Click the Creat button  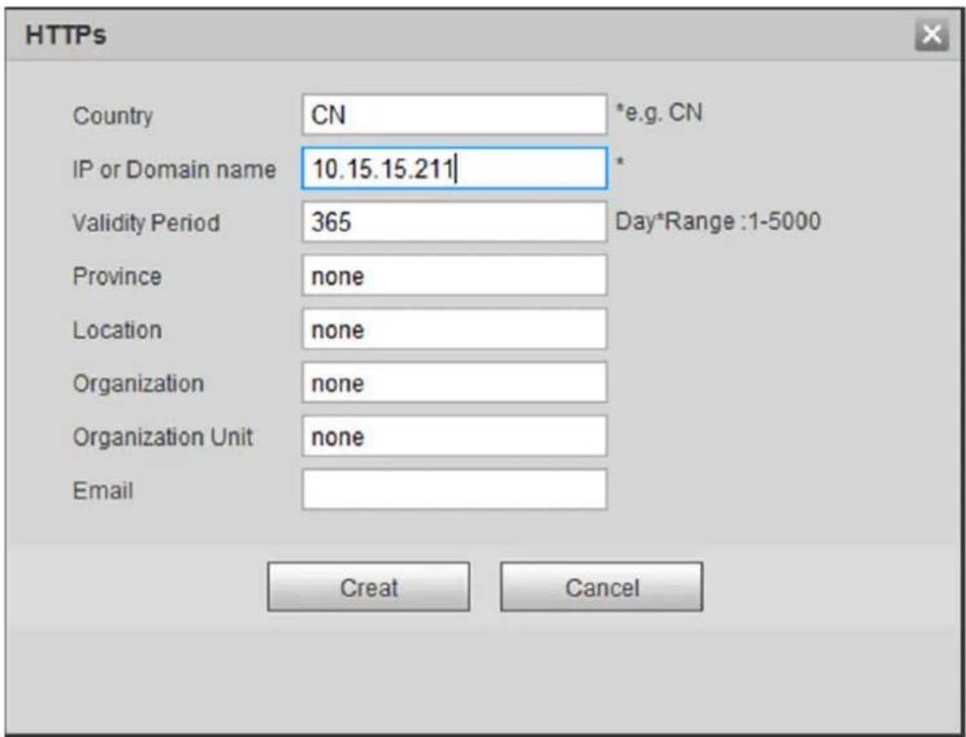[x=368, y=587]
